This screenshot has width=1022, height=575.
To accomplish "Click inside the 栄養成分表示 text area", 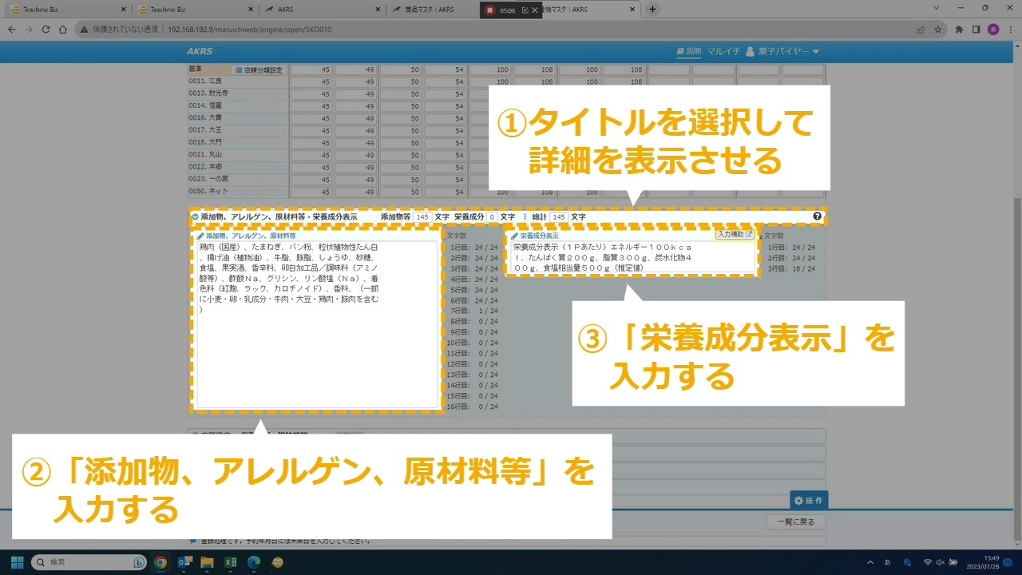I will click(631, 258).
